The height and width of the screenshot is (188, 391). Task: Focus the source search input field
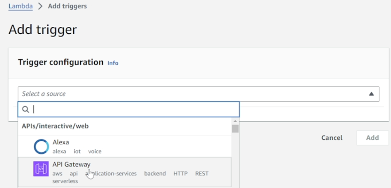(x=129, y=109)
